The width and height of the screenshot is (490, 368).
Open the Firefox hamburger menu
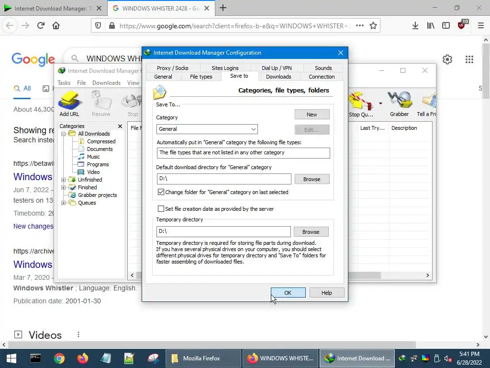click(x=481, y=26)
